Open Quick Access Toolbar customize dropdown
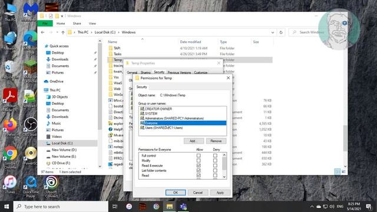This screenshot has width=377, height=212. click(x=62, y=16)
